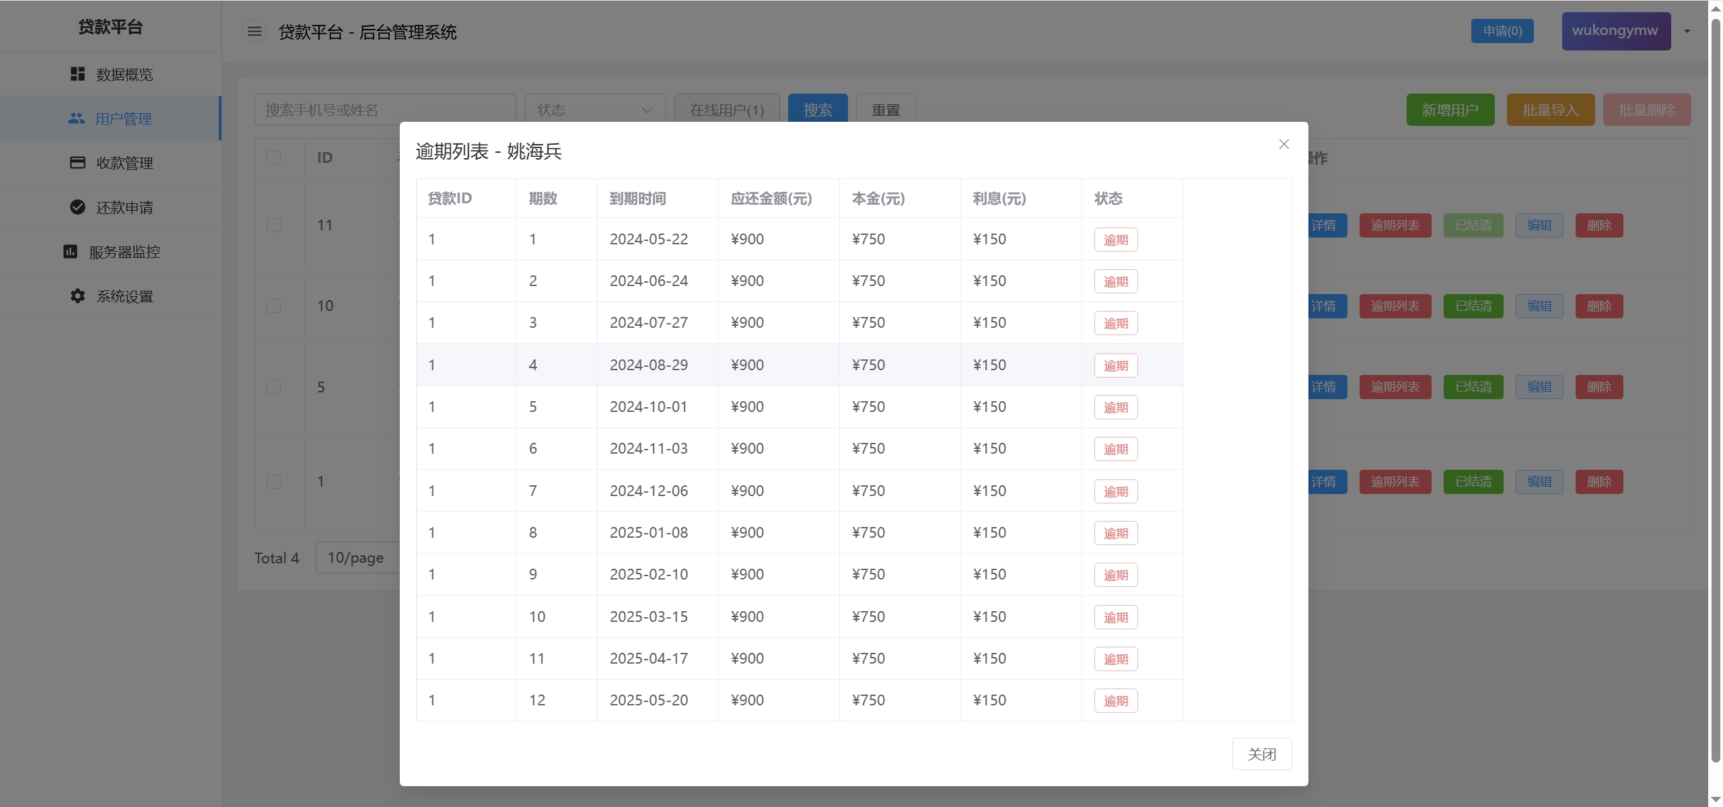Close the 逾期列表 dialog with X icon
This screenshot has height=807, width=1723.
[1284, 144]
